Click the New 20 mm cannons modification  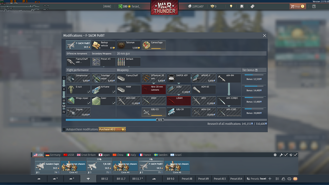tap(154, 90)
